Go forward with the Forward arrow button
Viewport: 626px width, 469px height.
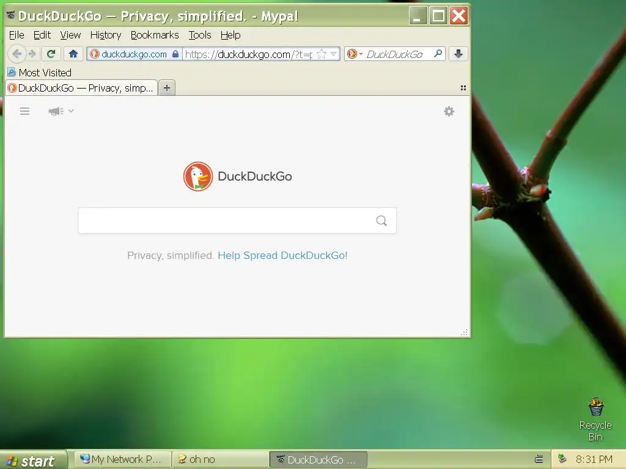point(32,54)
